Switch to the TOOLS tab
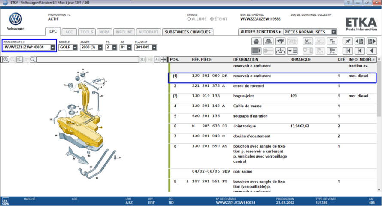382x206 pixels. click(x=87, y=32)
